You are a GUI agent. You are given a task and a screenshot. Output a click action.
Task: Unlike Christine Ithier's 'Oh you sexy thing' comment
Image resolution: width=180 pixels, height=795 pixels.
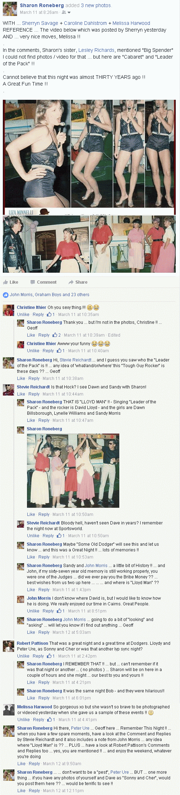(23, 315)
